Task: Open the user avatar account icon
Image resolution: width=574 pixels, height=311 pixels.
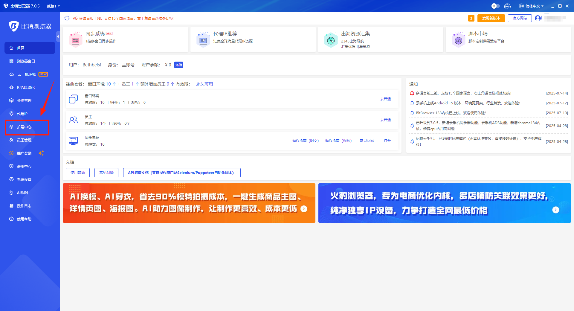Action: (x=538, y=18)
